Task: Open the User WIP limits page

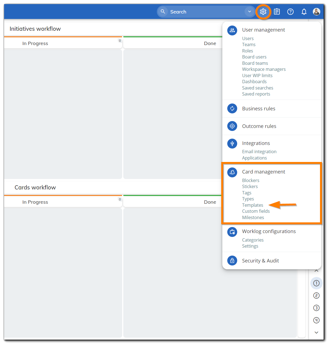Action: [257, 75]
